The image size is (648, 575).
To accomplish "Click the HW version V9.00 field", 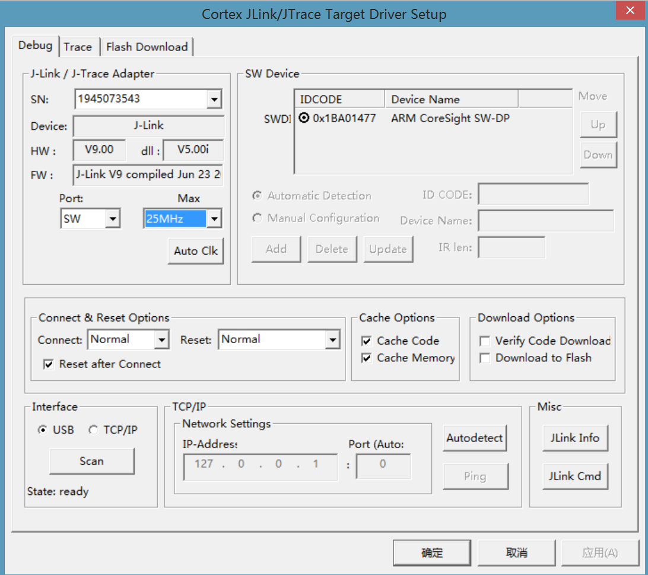I will [x=99, y=150].
